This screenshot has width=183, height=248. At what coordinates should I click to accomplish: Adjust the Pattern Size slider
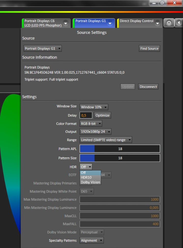120,158
